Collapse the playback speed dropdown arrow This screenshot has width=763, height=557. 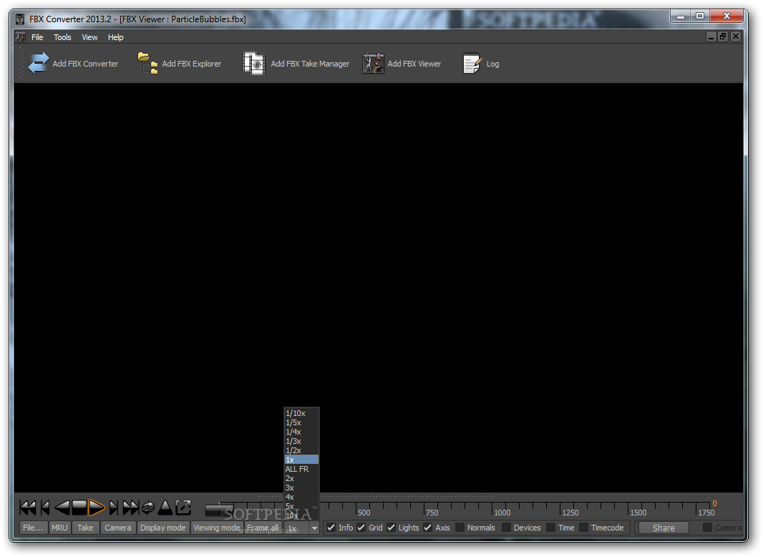coord(314,528)
